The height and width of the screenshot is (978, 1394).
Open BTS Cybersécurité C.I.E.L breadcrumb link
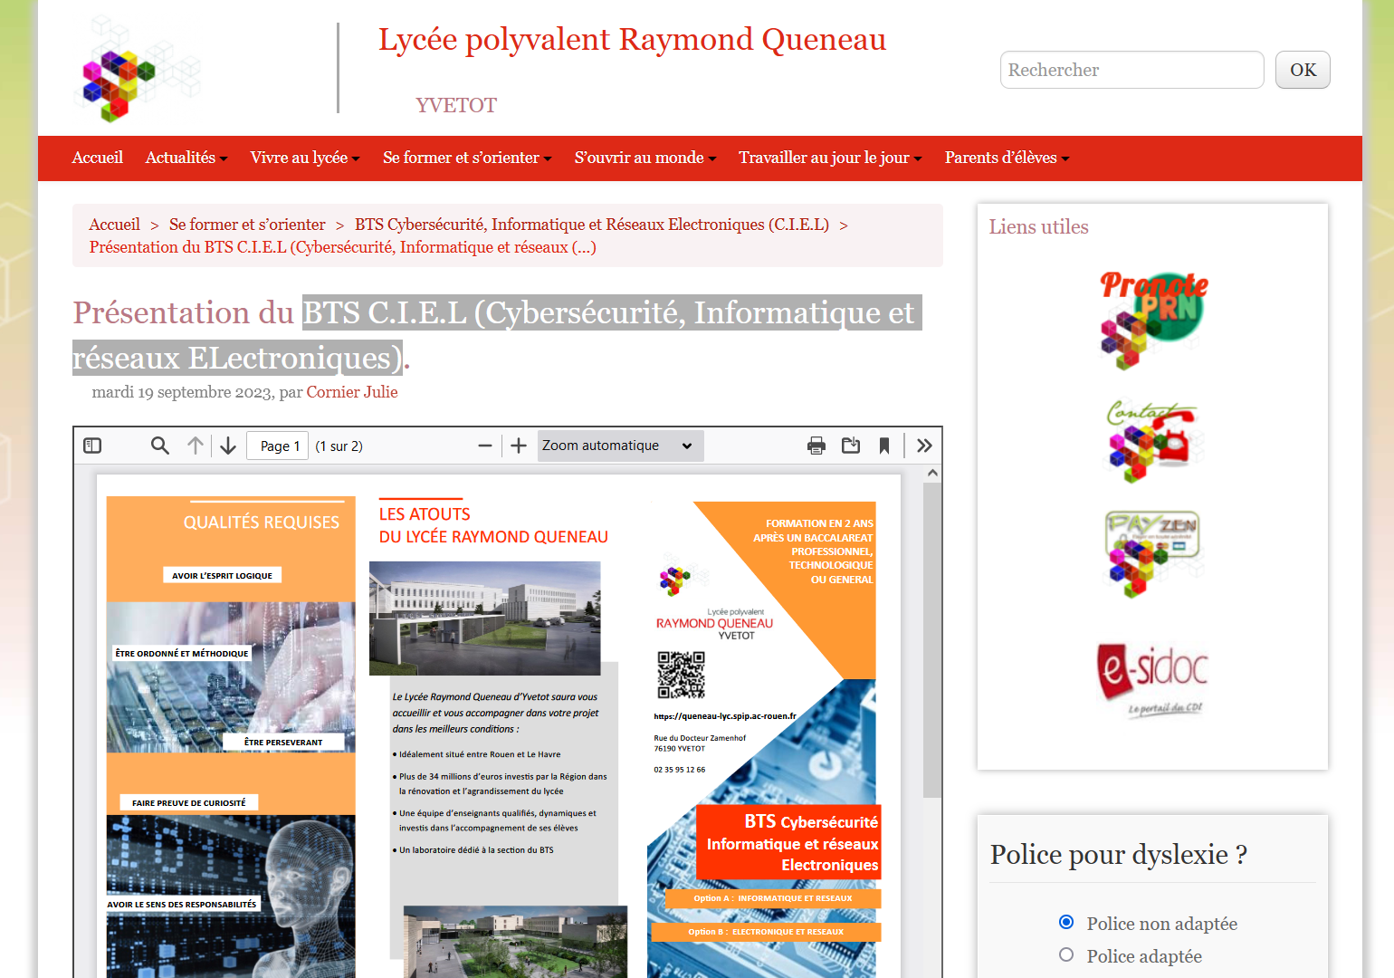coord(592,225)
